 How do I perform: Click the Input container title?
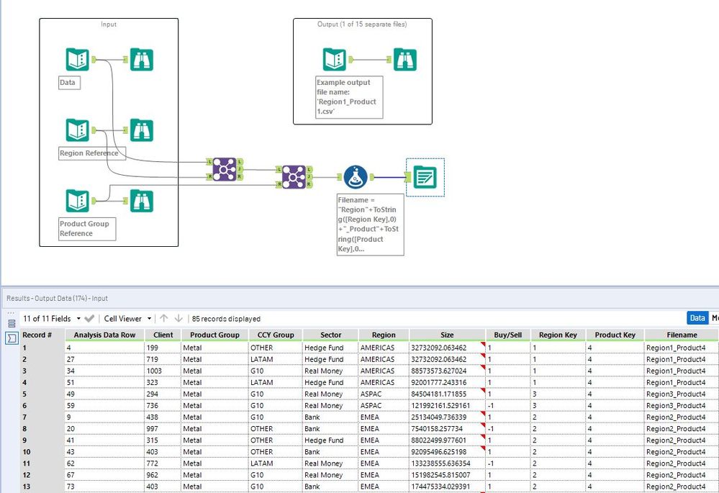[109, 24]
